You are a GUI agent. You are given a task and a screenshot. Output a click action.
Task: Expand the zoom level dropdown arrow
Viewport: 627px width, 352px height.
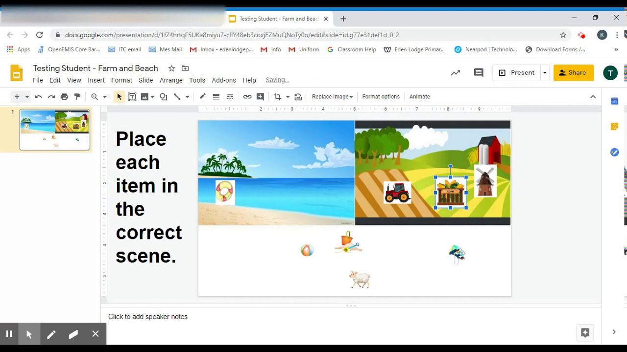pyautogui.click(x=104, y=97)
